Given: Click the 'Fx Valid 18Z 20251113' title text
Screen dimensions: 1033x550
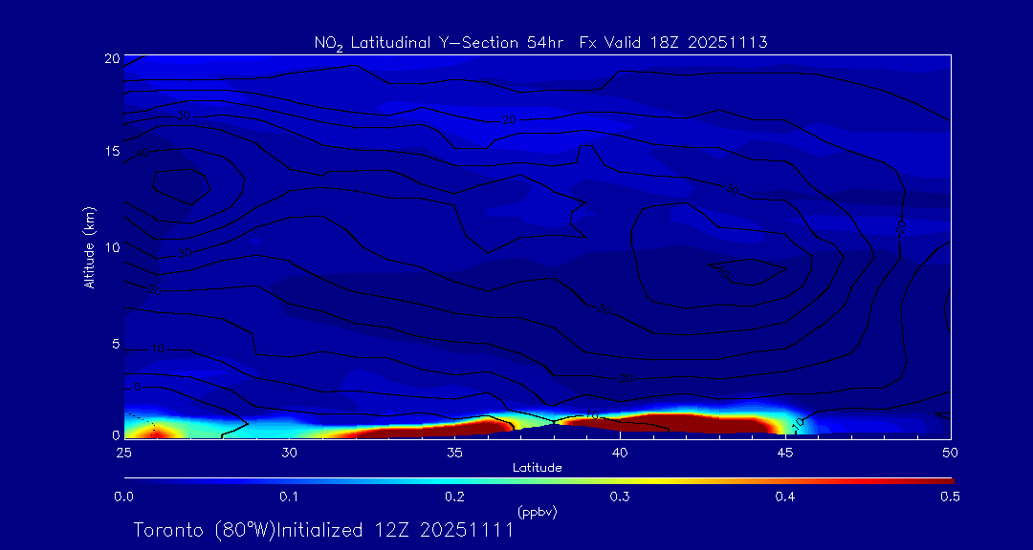Looking at the screenshot, I should click(x=673, y=43).
